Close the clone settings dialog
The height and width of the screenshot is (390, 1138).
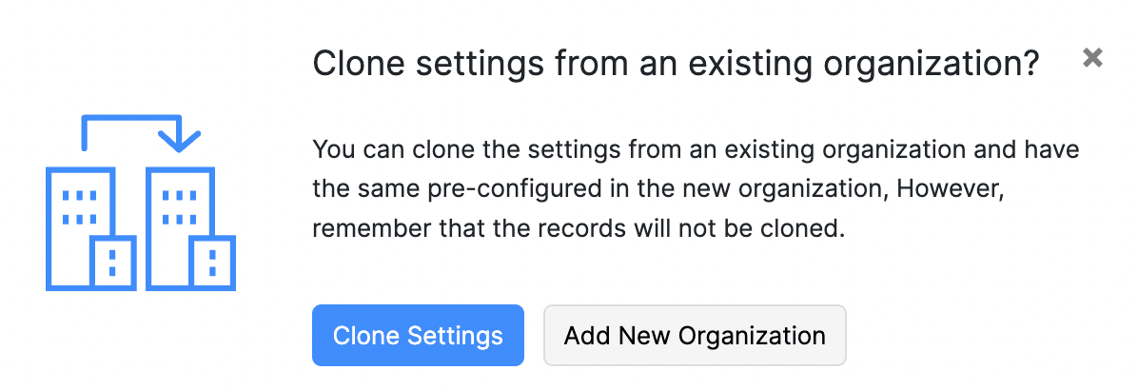[1092, 58]
